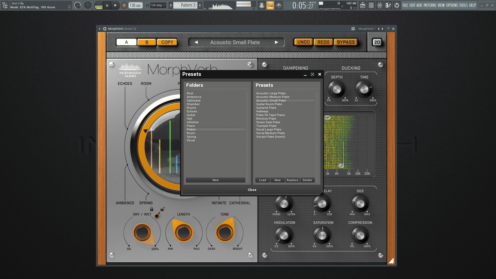The width and height of the screenshot is (496, 279).
Task: Create new folder with Folders New button
Action: [215, 180]
